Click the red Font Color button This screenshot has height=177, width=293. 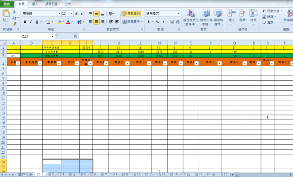coord(68,22)
